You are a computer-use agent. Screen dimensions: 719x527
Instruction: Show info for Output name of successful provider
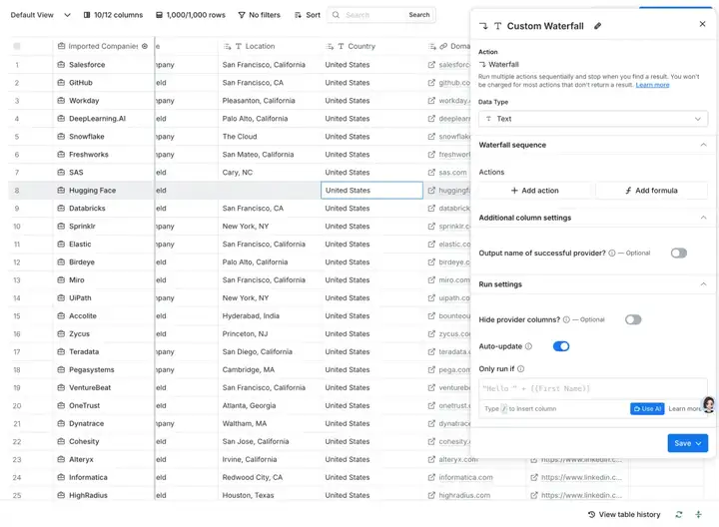coord(612,253)
